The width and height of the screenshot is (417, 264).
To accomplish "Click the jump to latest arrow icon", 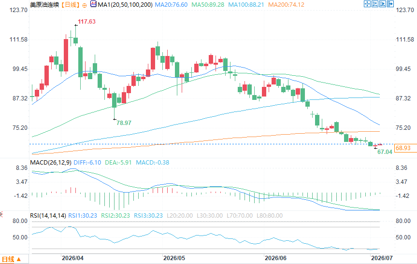I will (390, 4).
